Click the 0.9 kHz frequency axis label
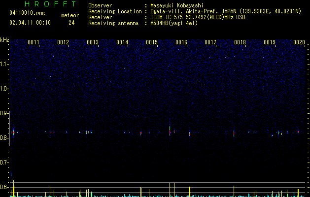Viewport: 310px width, 197px height. pyautogui.click(x=4, y=113)
